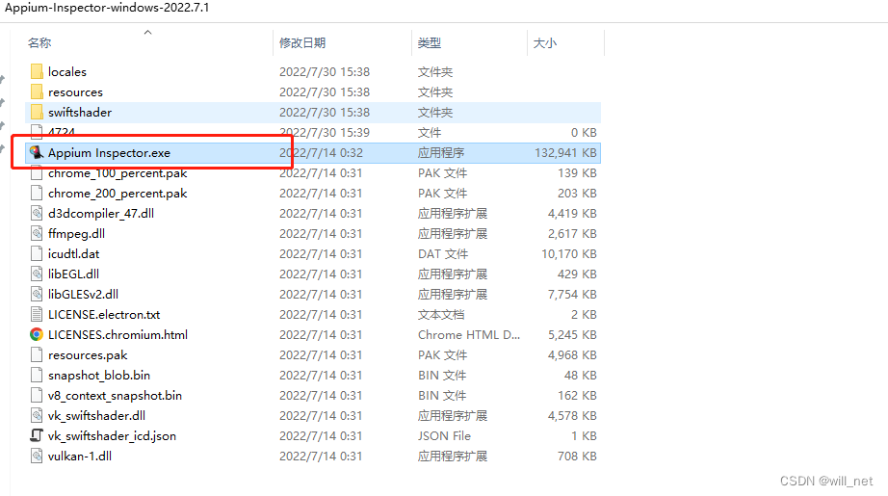This screenshot has height=496, width=888.
Task: Select the locales folder name
Action: (67, 72)
